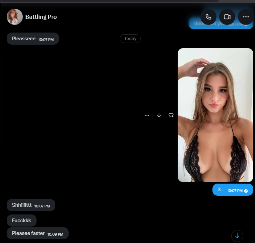The image size is (255, 243).
Task: Select the 'Shhiiiittt' message bubble
Action: [x=31, y=205]
